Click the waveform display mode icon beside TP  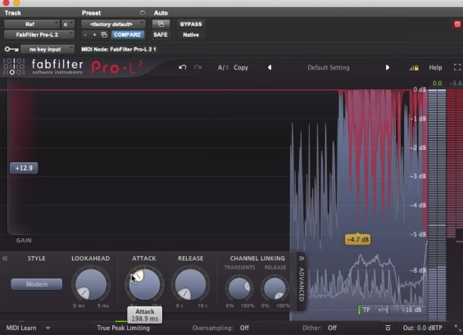383,310
